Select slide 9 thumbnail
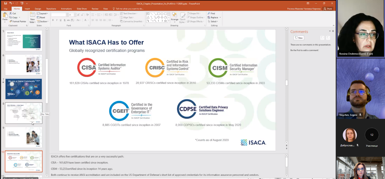This screenshot has height=179, width=385. (x=23, y=137)
